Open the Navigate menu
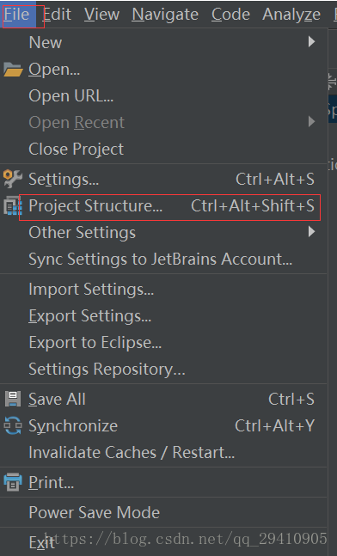The width and height of the screenshot is (337, 556). [x=165, y=15]
